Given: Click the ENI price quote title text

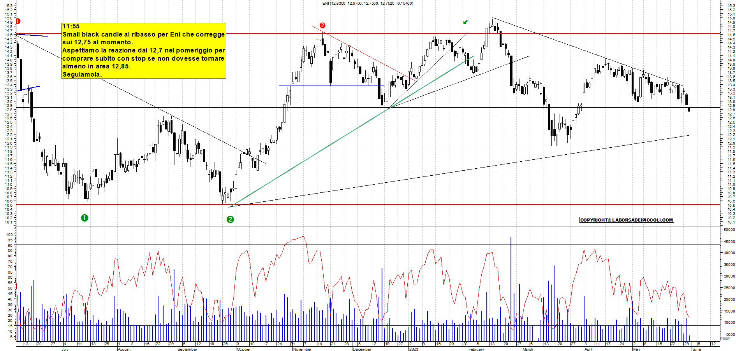Looking at the screenshot, I should [368, 3].
